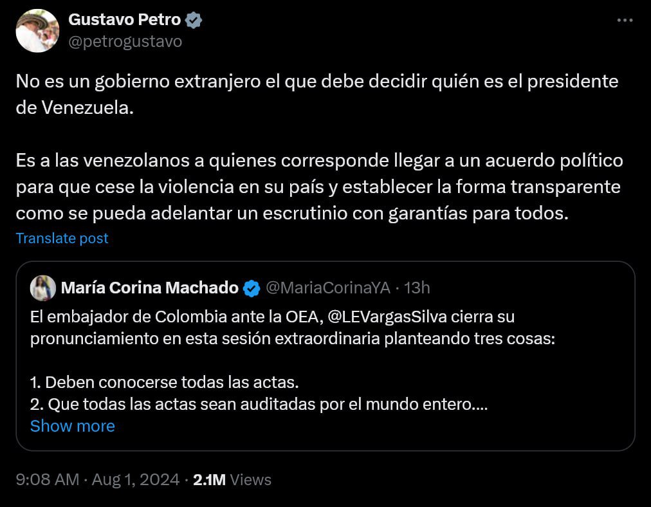
Task: Open María Corina Machado's small avatar
Action: coord(42,288)
